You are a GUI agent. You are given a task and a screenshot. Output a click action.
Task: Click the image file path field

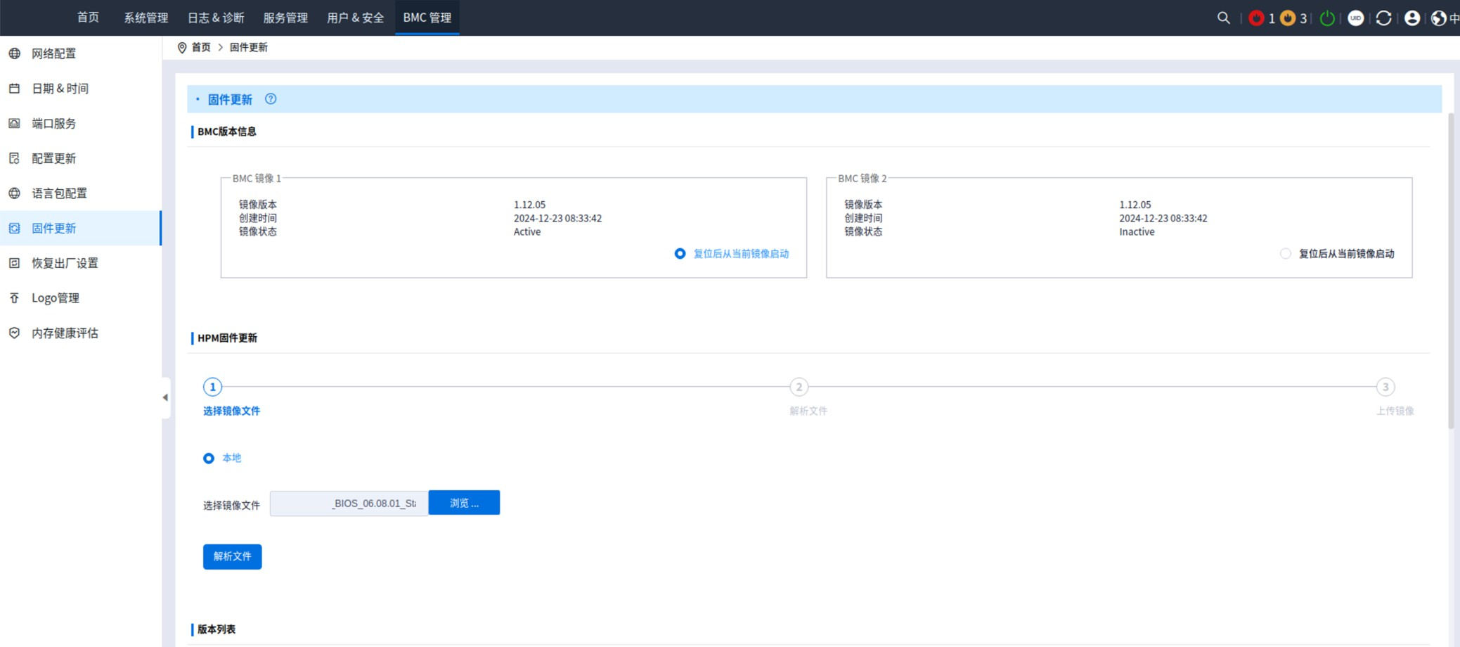coord(349,504)
